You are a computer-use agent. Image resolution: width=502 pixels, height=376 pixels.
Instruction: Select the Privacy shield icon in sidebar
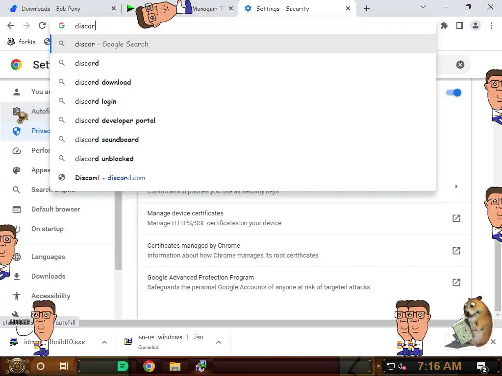pos(17,131)
